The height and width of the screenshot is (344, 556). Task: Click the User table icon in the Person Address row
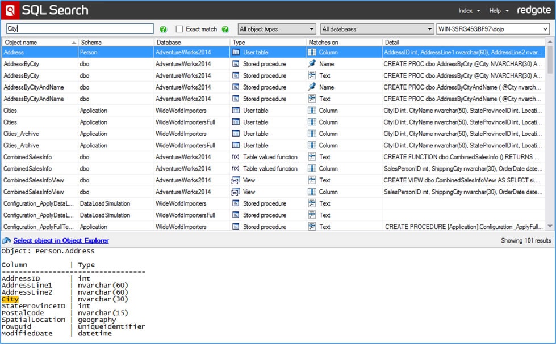[236, 52]
